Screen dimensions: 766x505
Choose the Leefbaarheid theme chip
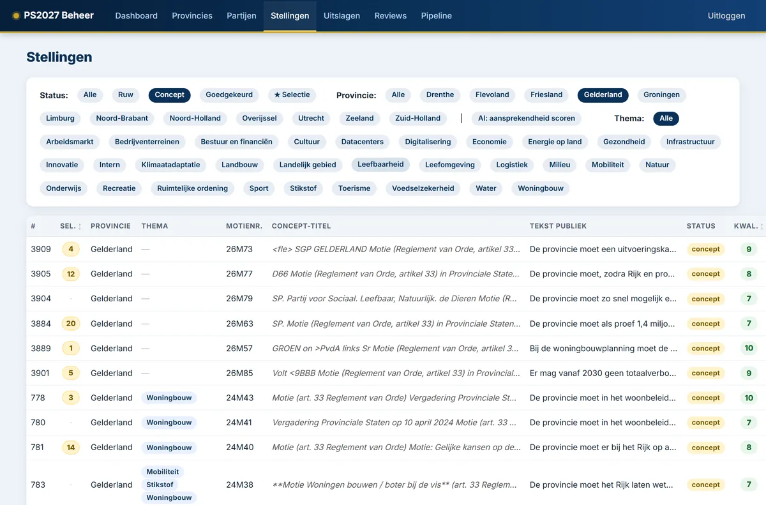pyautogui.click(x=380, y=165)
